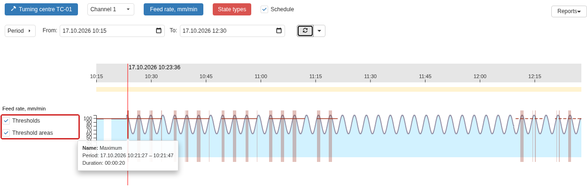Click the Schedule label text
The height and width of the screenshot is (190, 587).
point(282,9)
